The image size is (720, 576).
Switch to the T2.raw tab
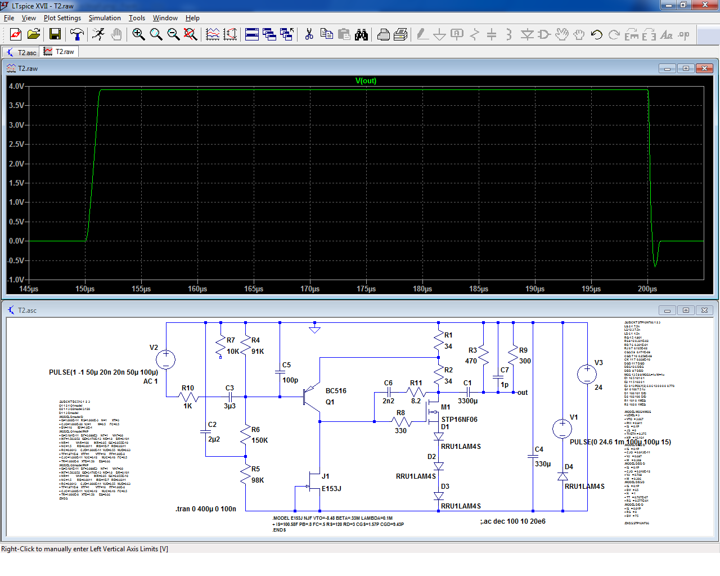(x=59, y=52)
